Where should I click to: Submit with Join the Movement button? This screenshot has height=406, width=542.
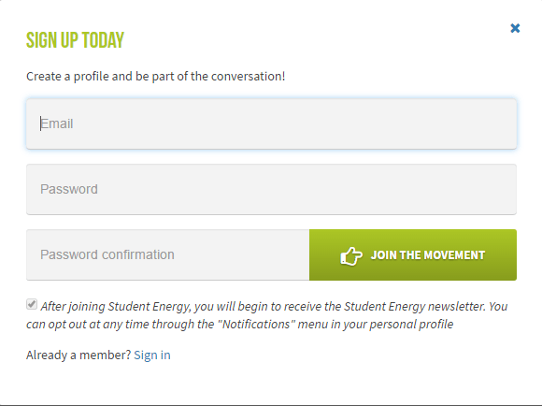pos(413,254)
